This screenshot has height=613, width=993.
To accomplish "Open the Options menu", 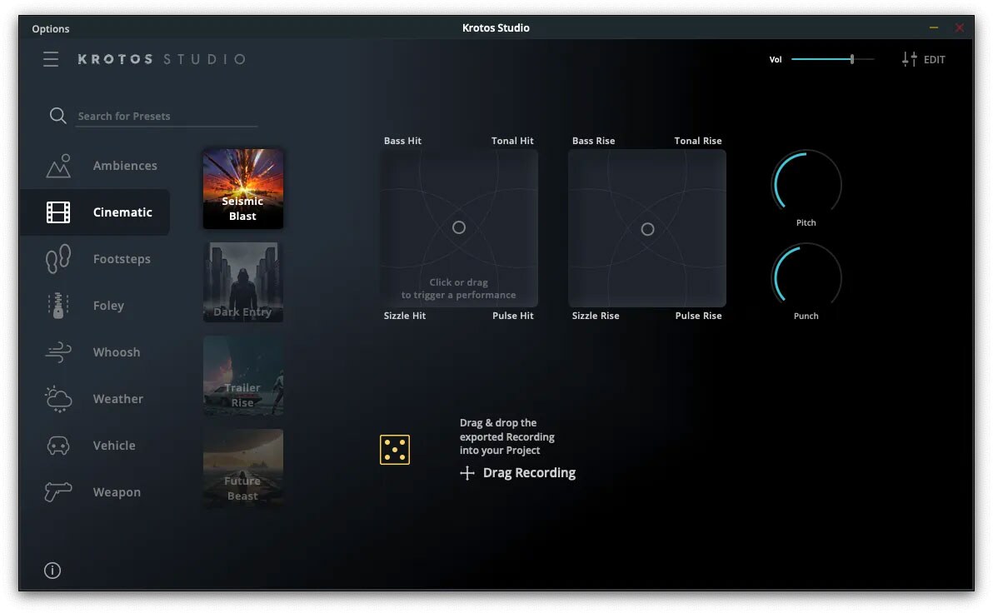I will point(51,28).
